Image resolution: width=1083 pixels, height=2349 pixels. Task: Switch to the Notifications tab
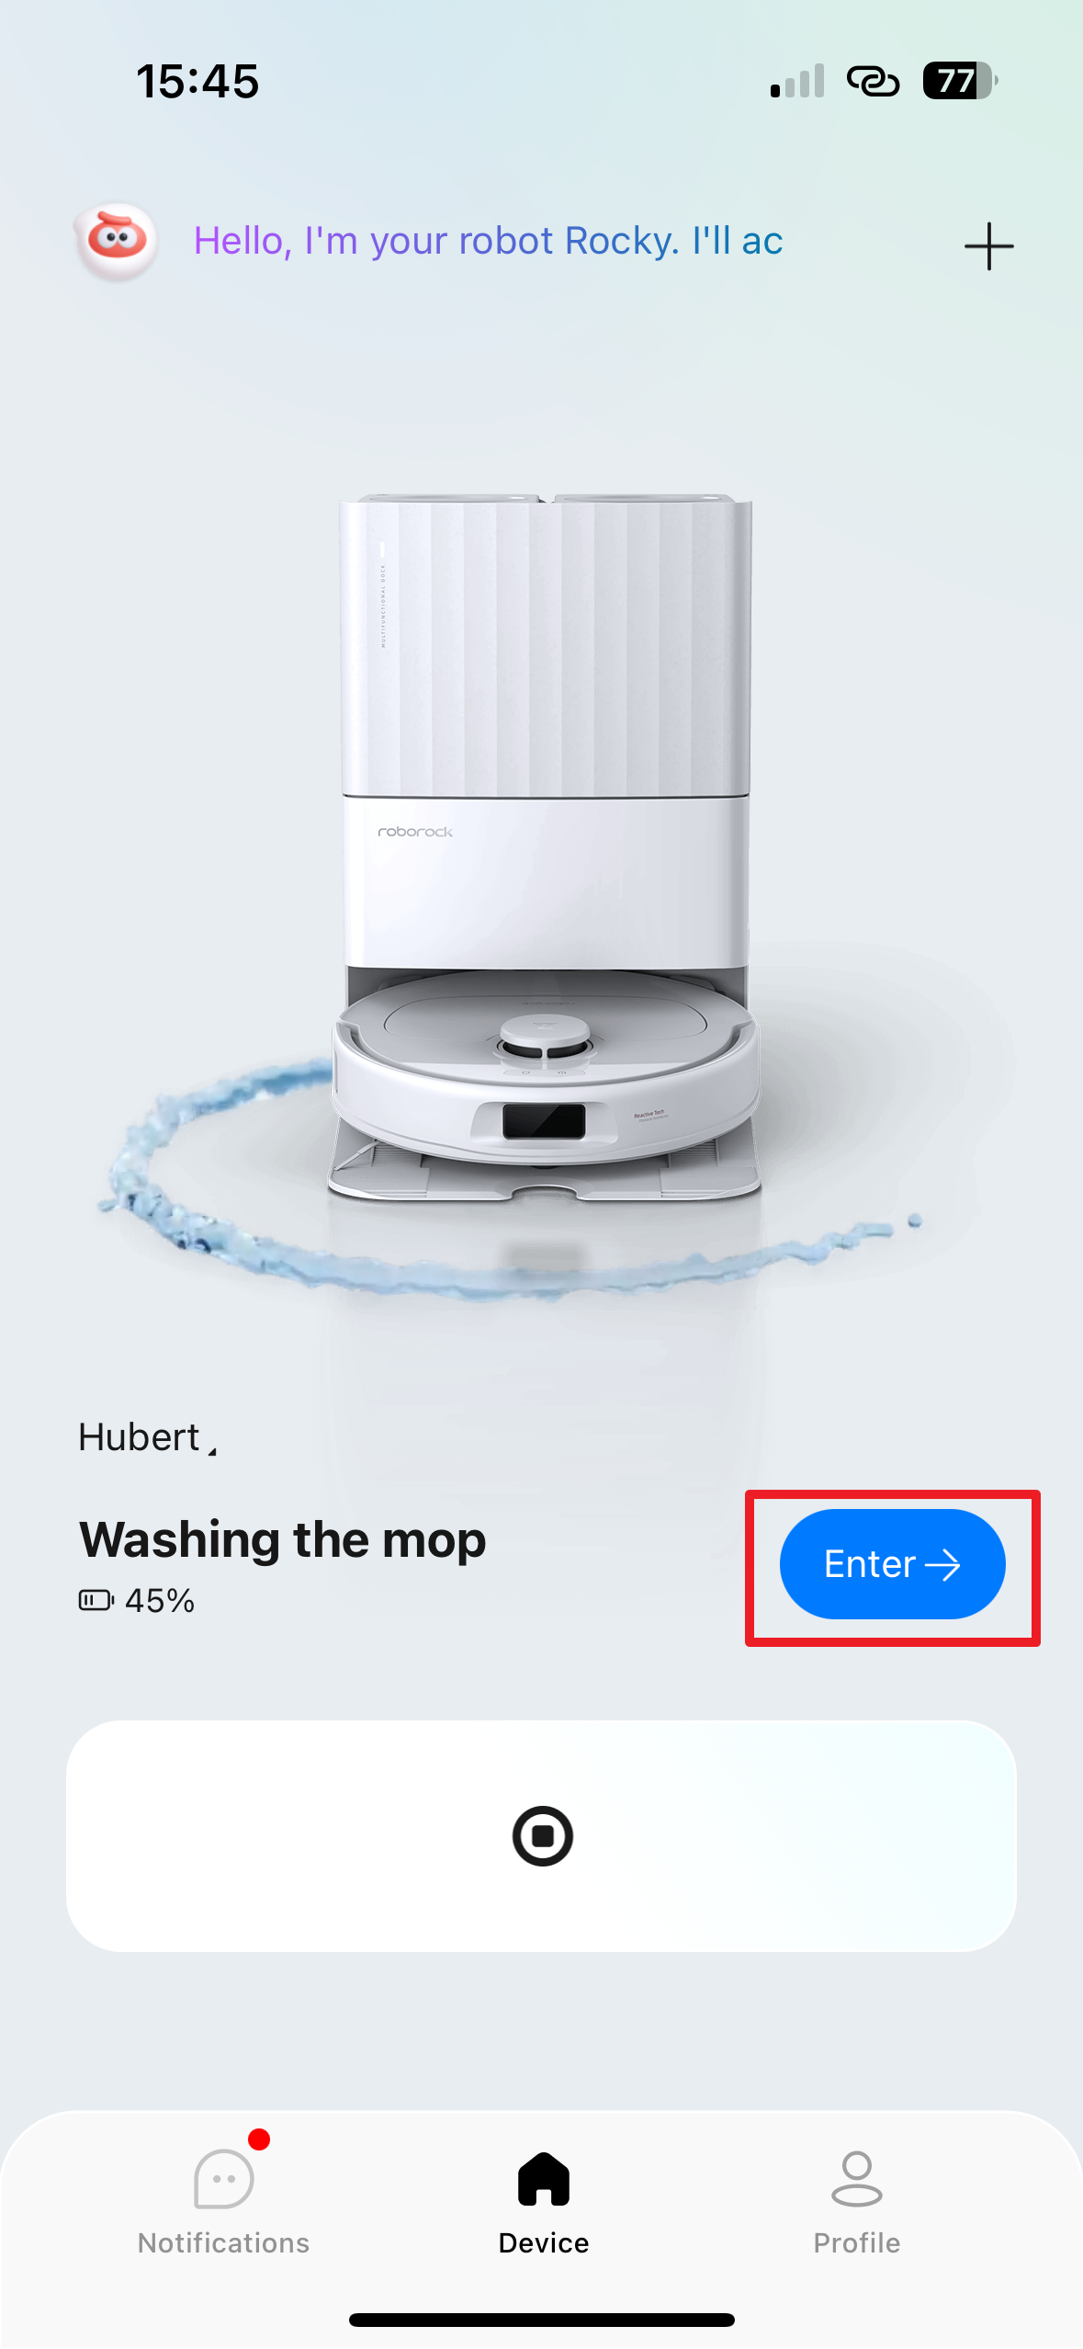[x=223, y=2202]
